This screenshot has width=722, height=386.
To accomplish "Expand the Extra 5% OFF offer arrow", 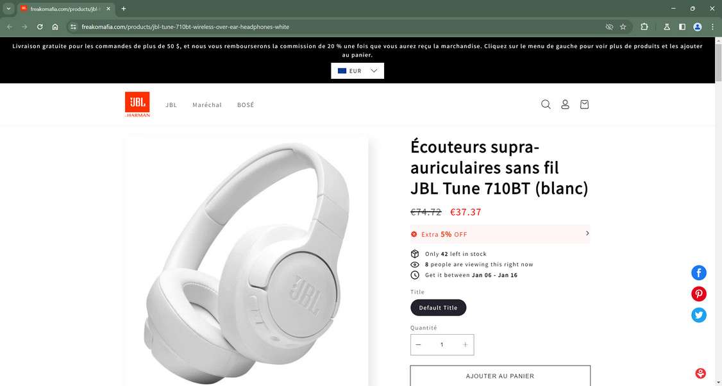I will (587, 233).
